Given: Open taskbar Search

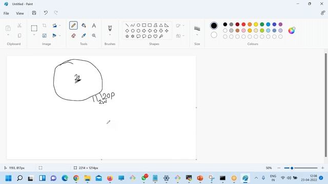Looking at the screenshot, I should 19,178.
